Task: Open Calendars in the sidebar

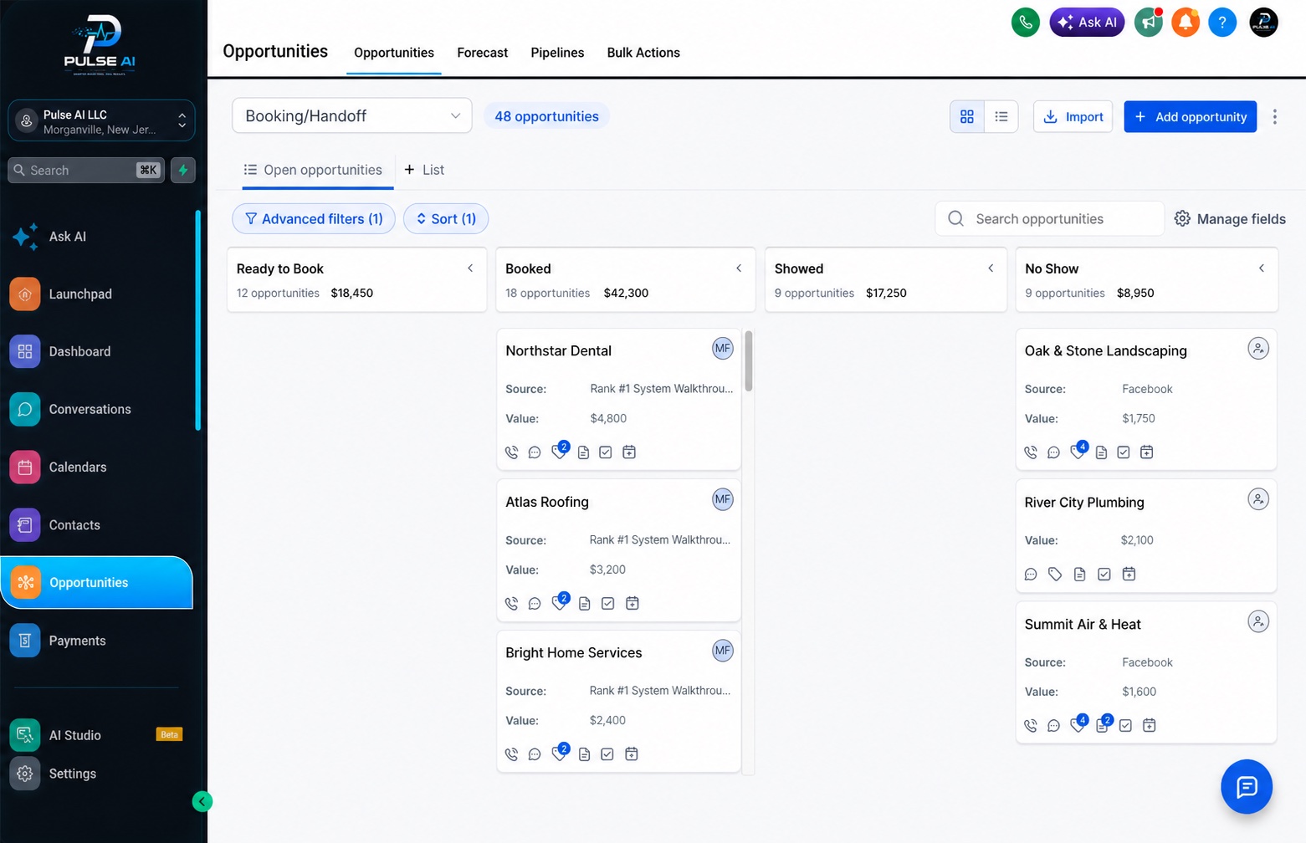Action: point(78,467)
